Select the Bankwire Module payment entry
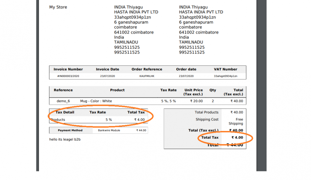Image resolution: width=311 pixels, height=180 pixels. tap(108, 130)
